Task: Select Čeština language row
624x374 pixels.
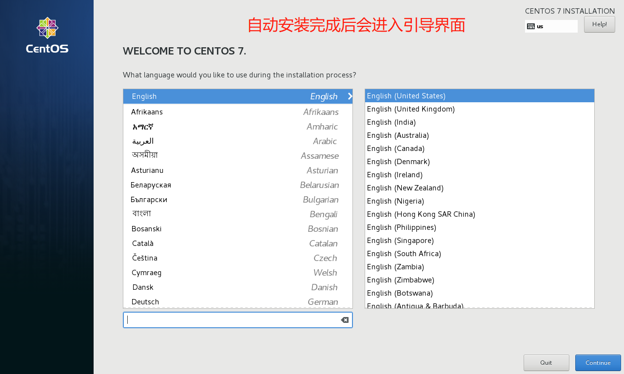Action: tap(238, 258)
